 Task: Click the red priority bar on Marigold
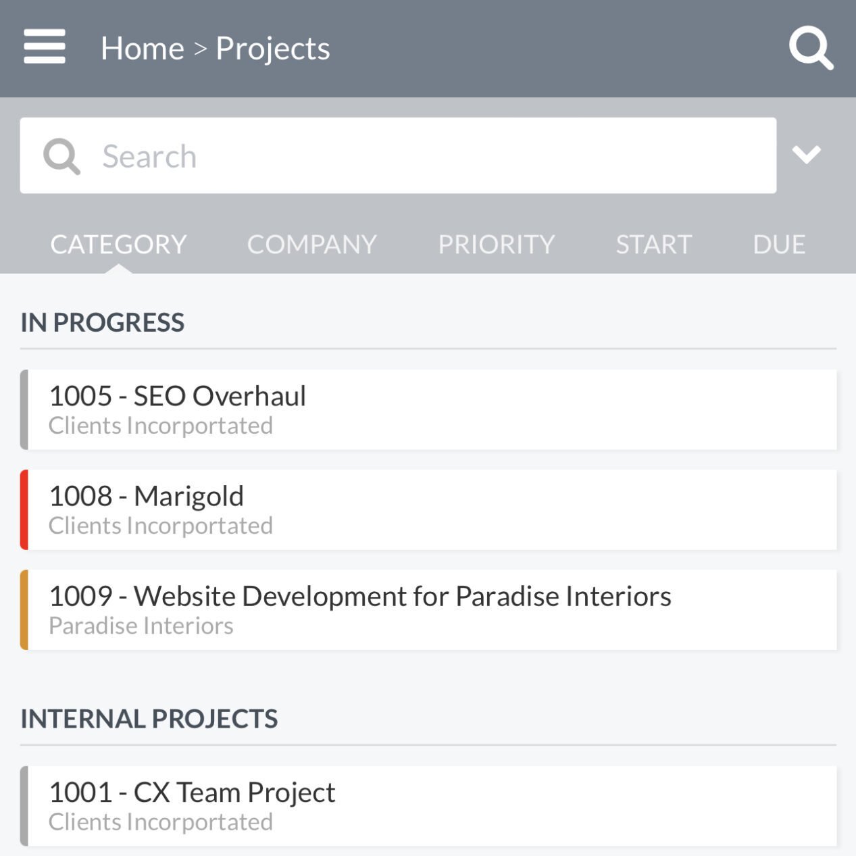(x=24, y=509)
